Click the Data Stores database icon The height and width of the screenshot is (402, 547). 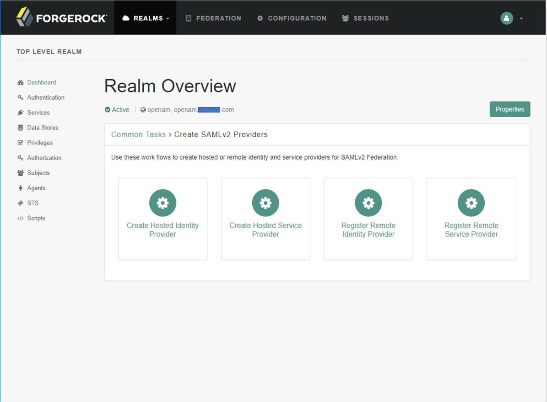tap(20, 128)
